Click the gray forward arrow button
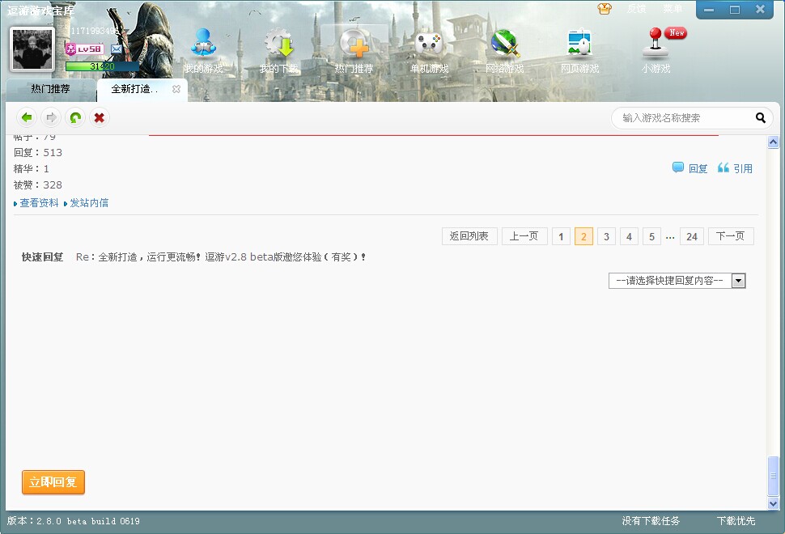Screen dimensions: 785x534 (51, 117)
